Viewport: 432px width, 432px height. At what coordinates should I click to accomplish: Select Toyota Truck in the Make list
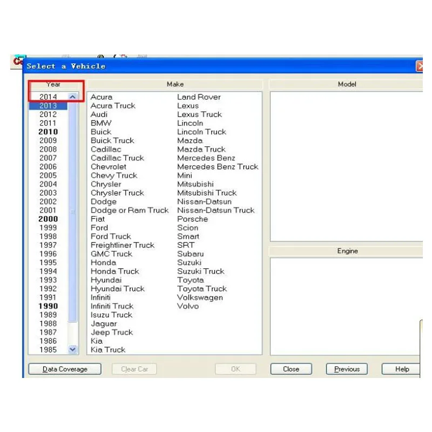coord(202,289)
